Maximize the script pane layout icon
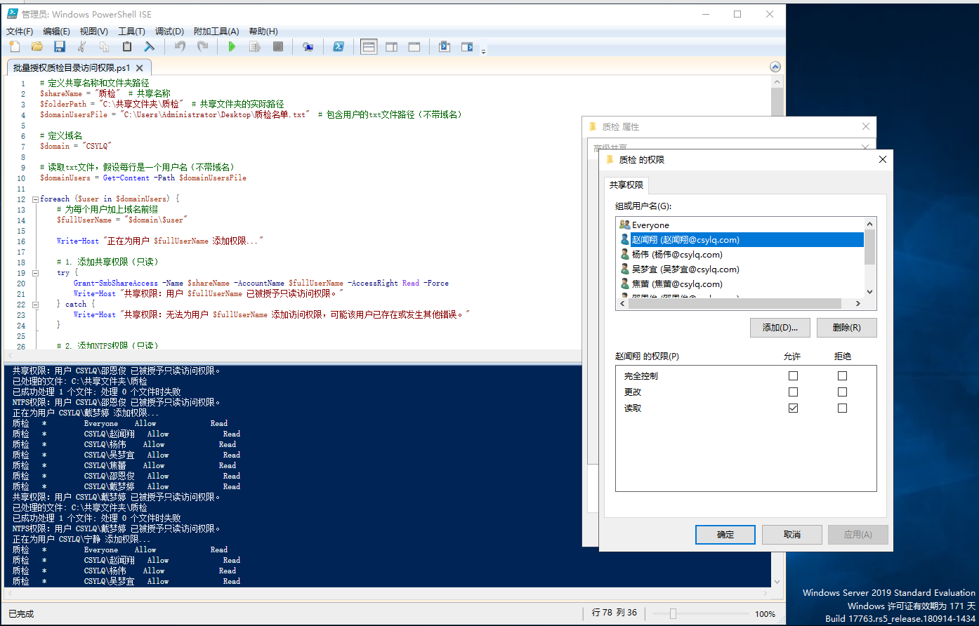The image size is (979, 626). click(x=414, y=47)
